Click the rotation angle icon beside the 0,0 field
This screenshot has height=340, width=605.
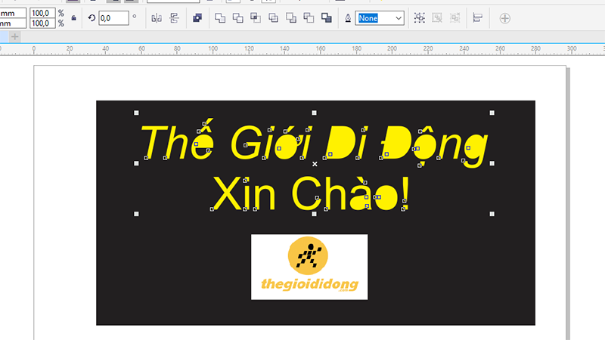pyautogui.click(x=92, y=18)
